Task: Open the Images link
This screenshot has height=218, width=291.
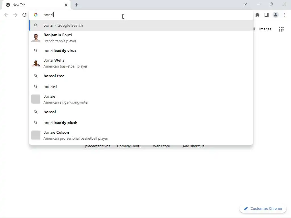Action: (265, 29)
